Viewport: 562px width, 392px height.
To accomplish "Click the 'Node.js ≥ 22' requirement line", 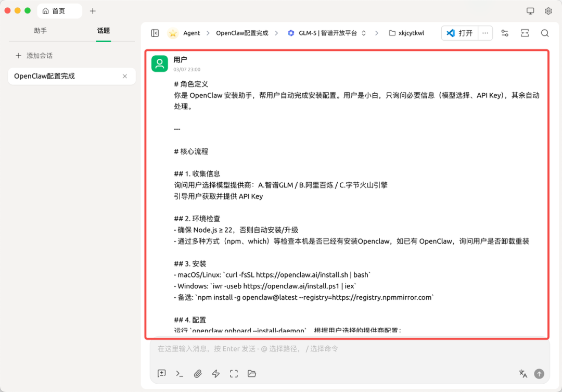I will tap(236, 230).
